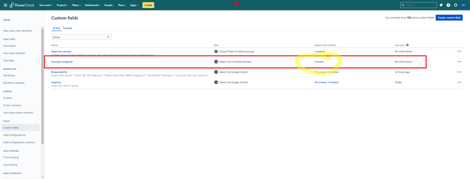470x179 pixels.
Task: Click the Select List icon for Urgency
Action: tap(216, 82)
